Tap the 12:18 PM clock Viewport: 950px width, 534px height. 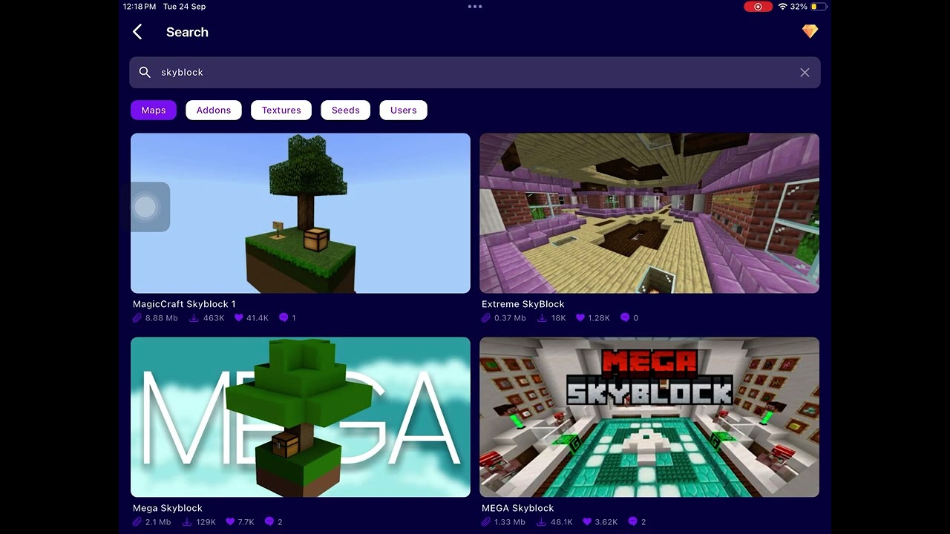point(140,7)
